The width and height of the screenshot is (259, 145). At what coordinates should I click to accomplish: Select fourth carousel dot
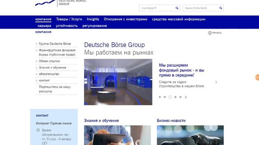[x=175, y=97]
